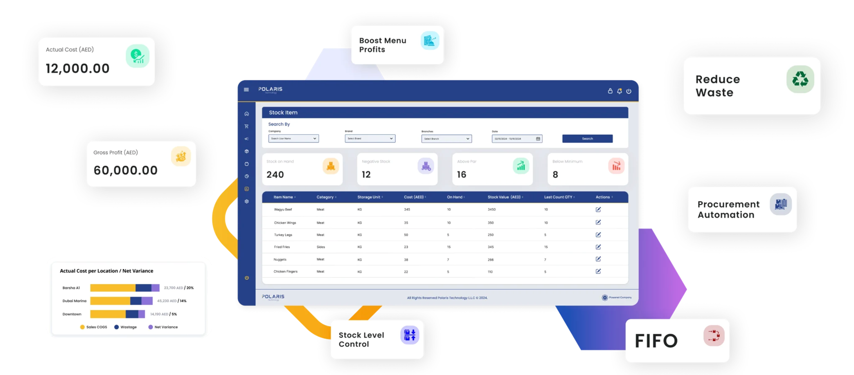
Task: Expand the Select Branch dropdown
Action: click(446, 138)
